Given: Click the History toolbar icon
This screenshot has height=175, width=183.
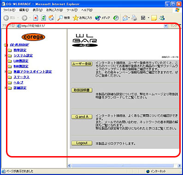Looking at the screenshot, I should point(116,18).
